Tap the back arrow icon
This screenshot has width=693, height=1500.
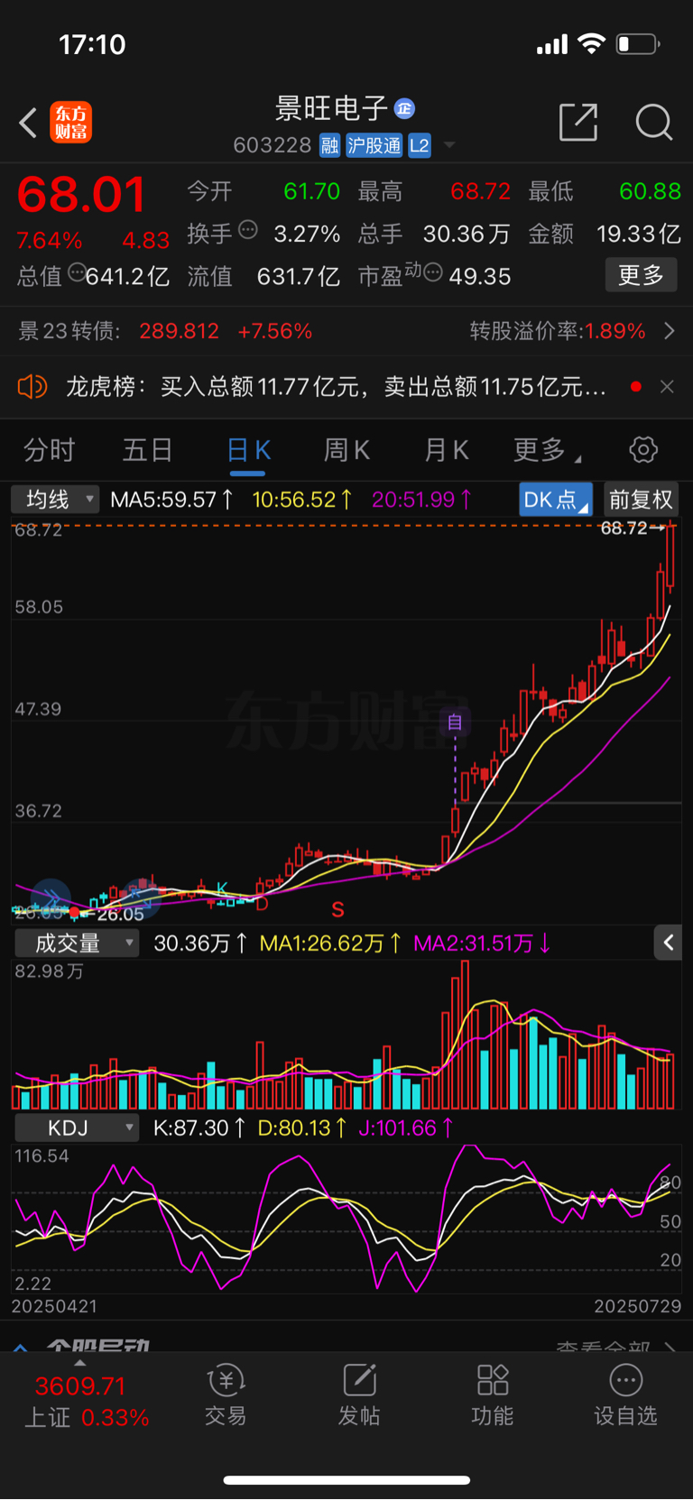[x=28, y=123]
